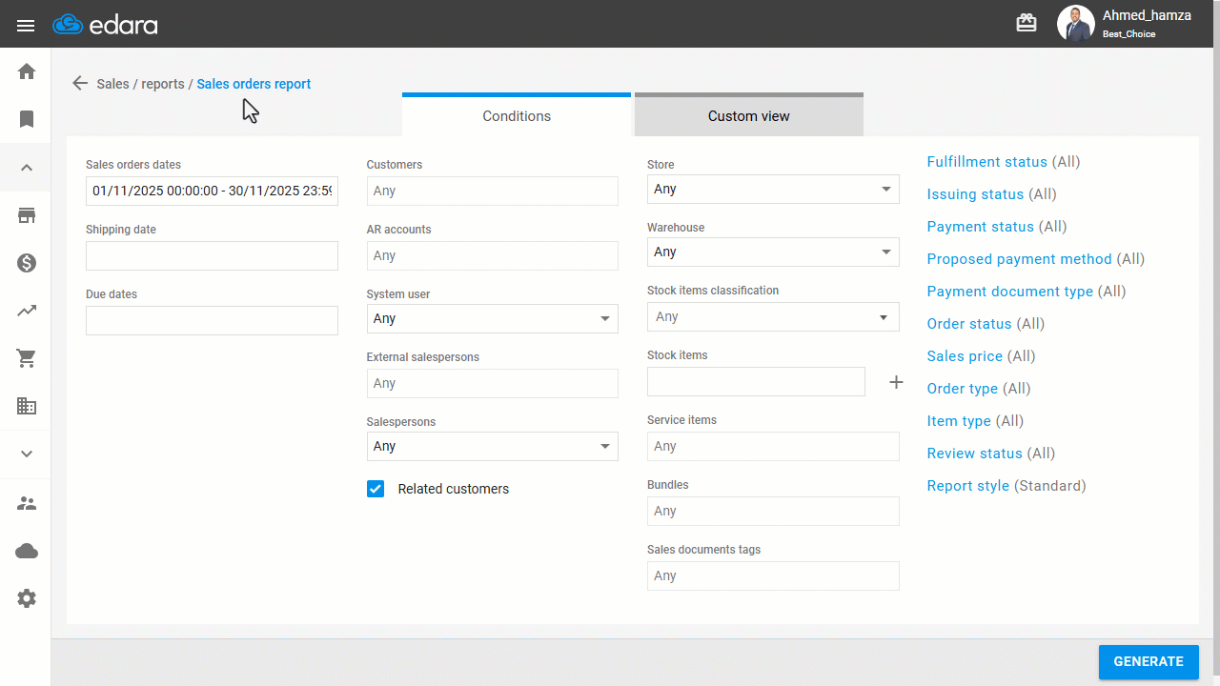Click Sales breadcrumb link
1220x686 pixels.
click(x=113, y=84)
